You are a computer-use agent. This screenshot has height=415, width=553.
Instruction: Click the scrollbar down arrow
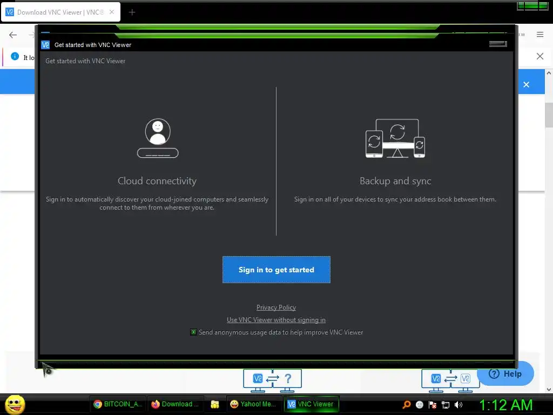pyautogui.click(x=549, y=390)
